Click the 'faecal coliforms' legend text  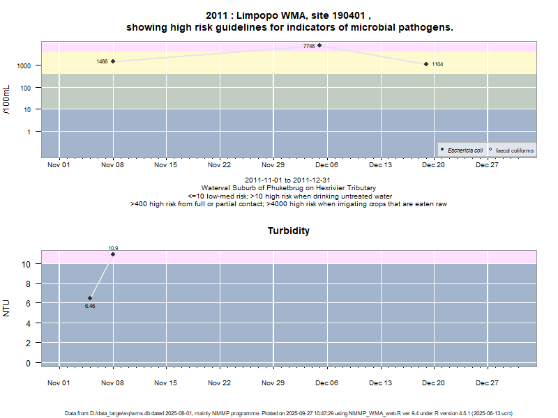click(x=515, y=150)
